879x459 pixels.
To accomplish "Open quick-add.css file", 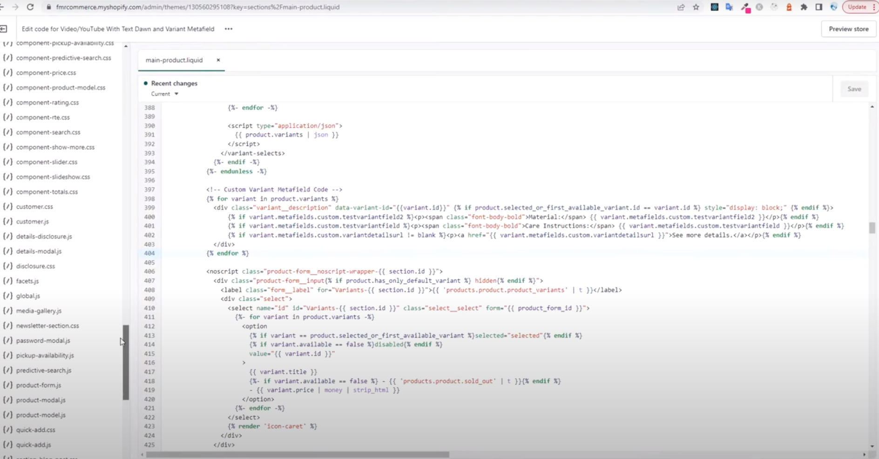I will coord(35,430).
